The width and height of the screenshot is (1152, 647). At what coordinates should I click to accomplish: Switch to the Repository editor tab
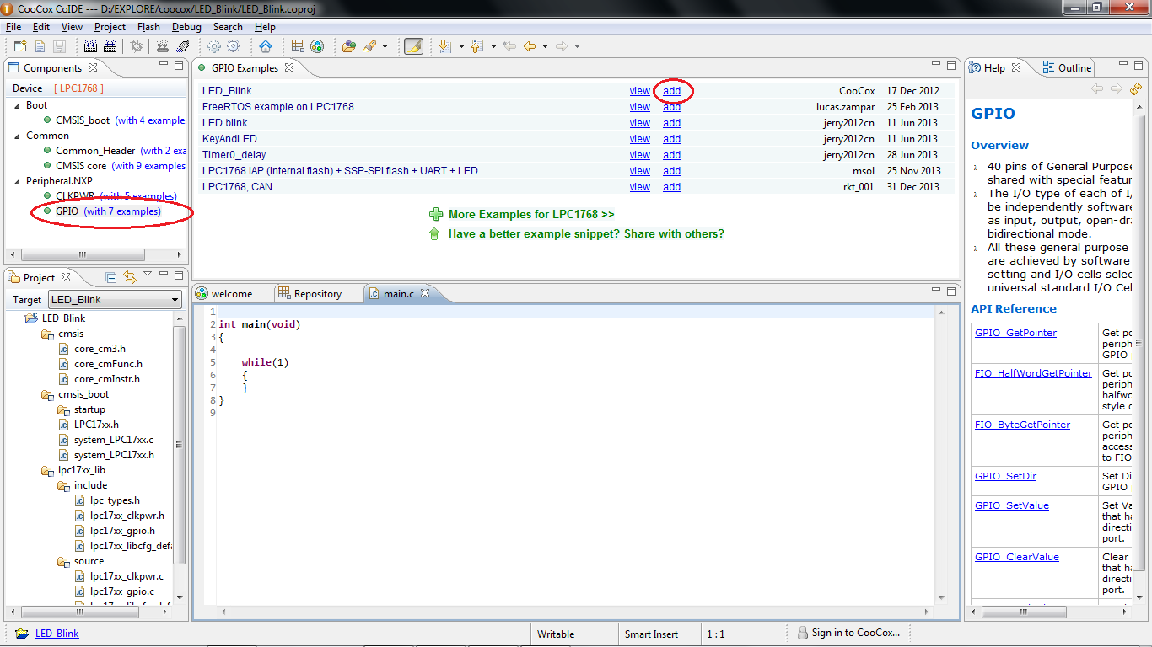click(310, 293)
